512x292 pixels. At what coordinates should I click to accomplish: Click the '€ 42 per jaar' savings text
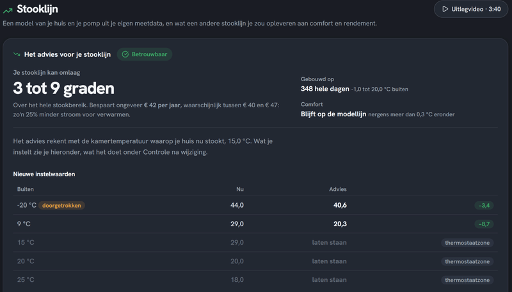click(x=162, y=105)
